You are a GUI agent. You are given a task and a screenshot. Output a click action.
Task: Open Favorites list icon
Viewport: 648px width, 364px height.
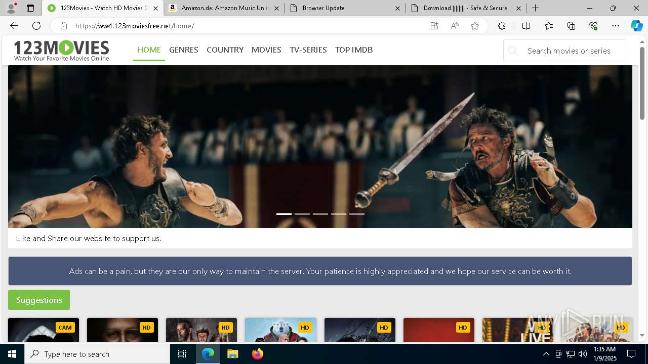[x=549, y=26]
